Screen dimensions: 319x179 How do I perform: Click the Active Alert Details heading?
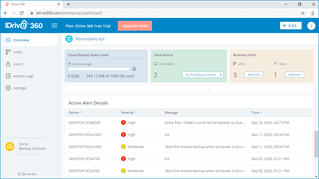click(x=88, y=103)
